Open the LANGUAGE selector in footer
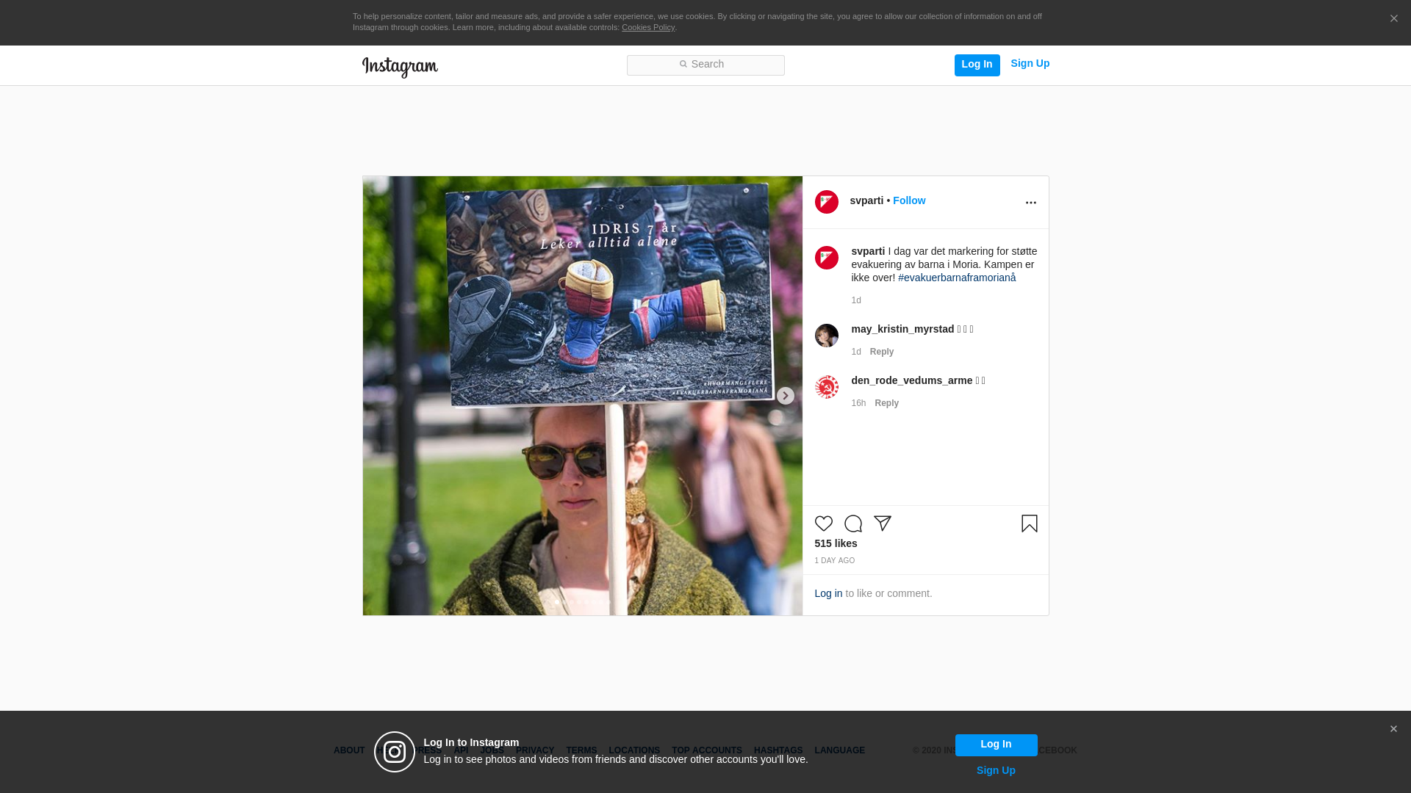The image size is (1411, 793). coord(839,750)
